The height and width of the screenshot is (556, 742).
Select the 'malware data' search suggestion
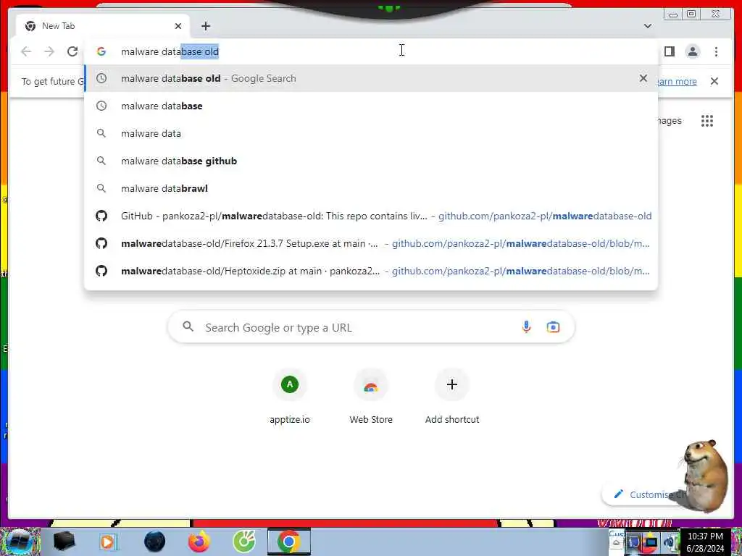370,133
